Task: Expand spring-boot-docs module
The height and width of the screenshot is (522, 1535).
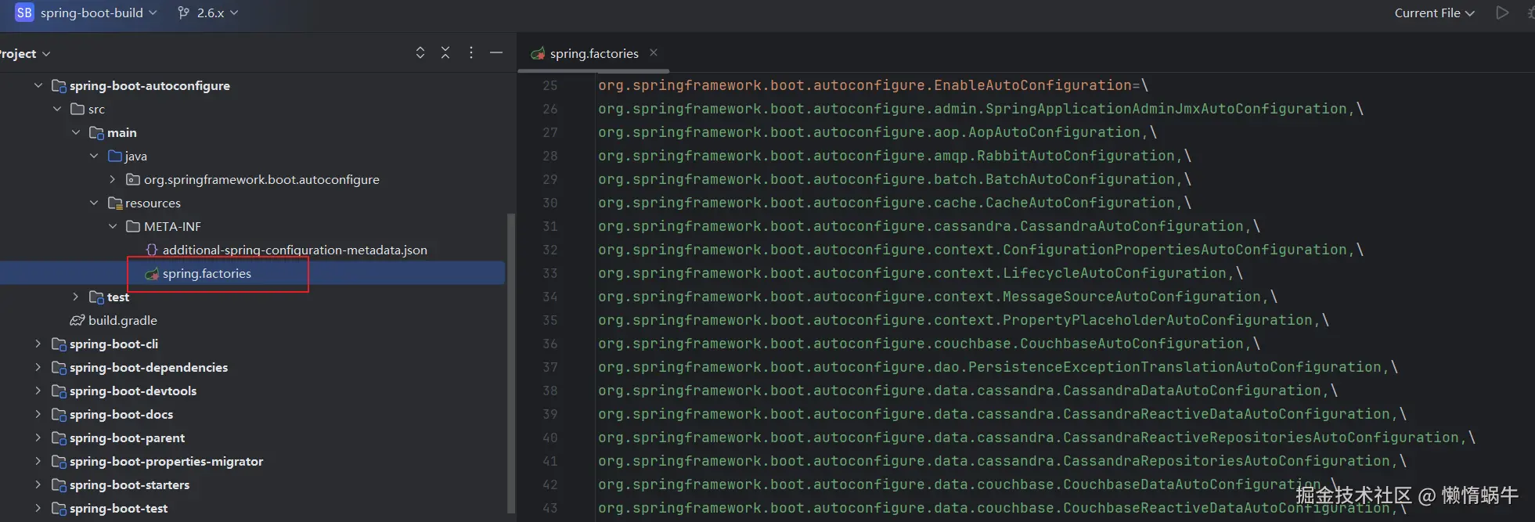Action: tap(38, 414)
